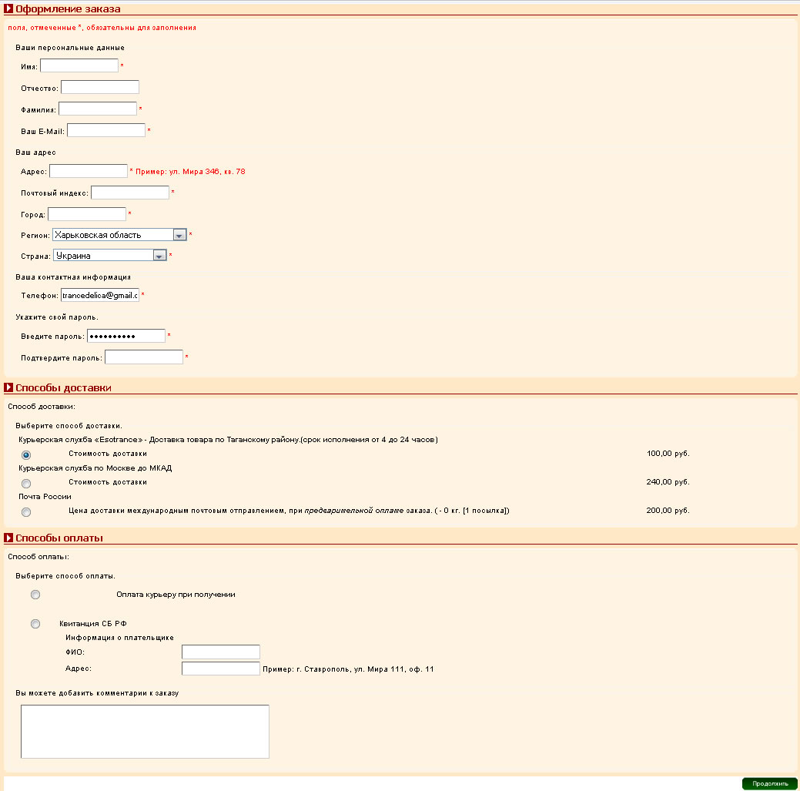Click the arrow icon beside Способы доставки
Image resolution: width=800 pixels, height=791 pixels.
(x=8, y=387)
